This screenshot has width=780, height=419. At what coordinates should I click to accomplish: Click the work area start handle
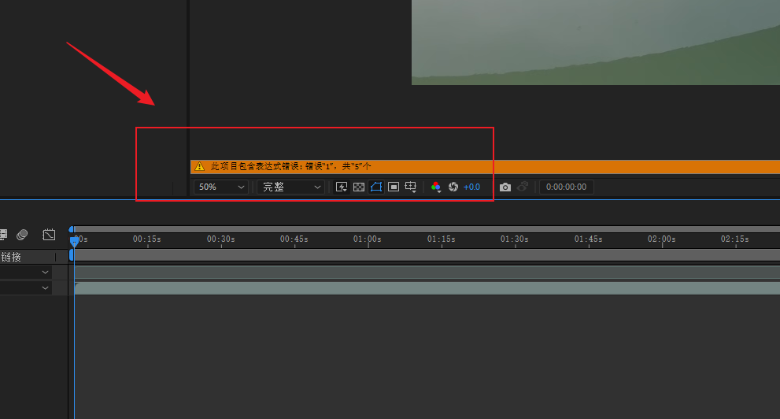tap(71, 255)
